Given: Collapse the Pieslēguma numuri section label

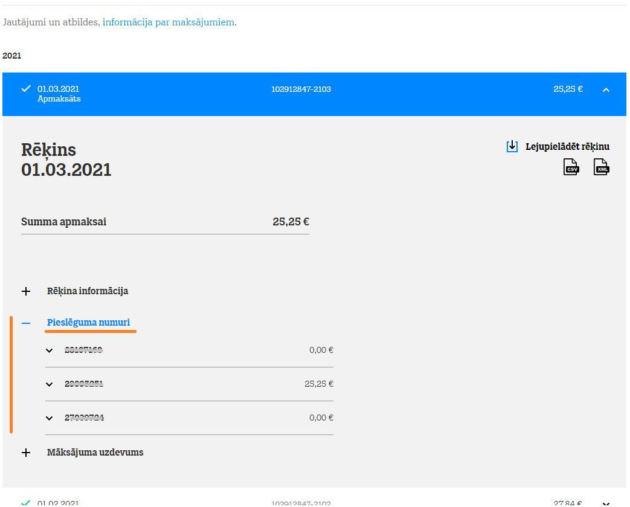Looking at the screenshot, I should pos(88,323).
